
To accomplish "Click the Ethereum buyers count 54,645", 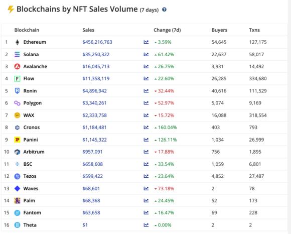I will click(219, 42).
